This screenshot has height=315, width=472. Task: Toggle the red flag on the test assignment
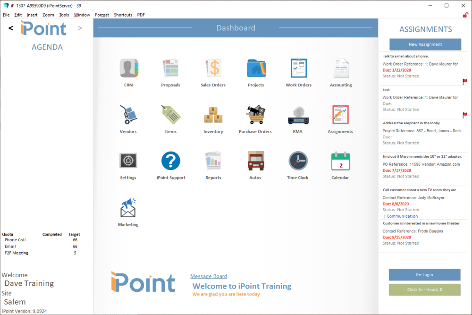pyautogui.click(x=465, y=115)
